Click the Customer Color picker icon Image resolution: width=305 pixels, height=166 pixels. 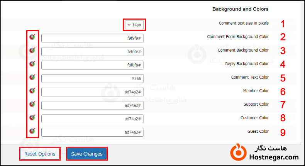click(x=32, y=118)
